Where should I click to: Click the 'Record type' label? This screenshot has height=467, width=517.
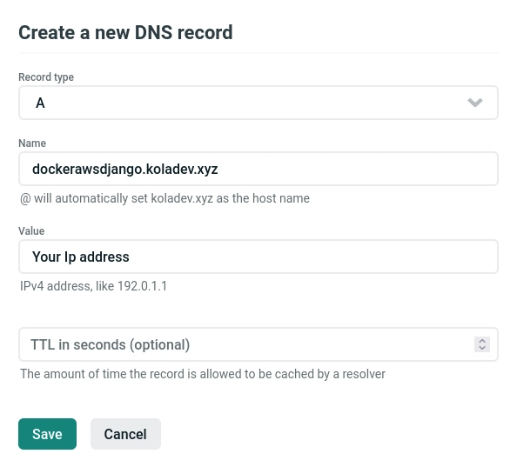tap(46, 77)
